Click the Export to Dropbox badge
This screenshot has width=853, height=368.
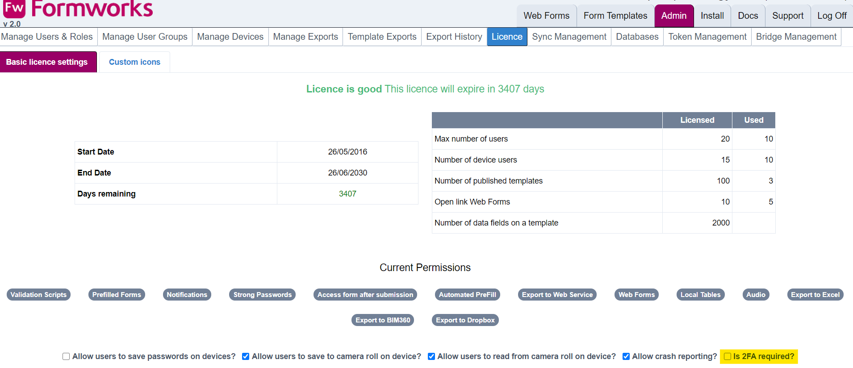pos(465,320)
